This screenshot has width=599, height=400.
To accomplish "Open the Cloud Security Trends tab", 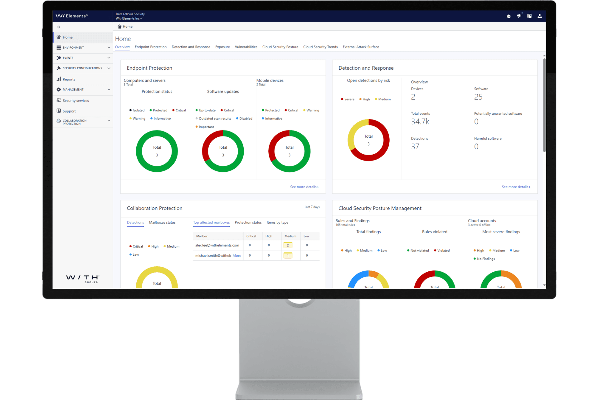I will coord(320,47).
